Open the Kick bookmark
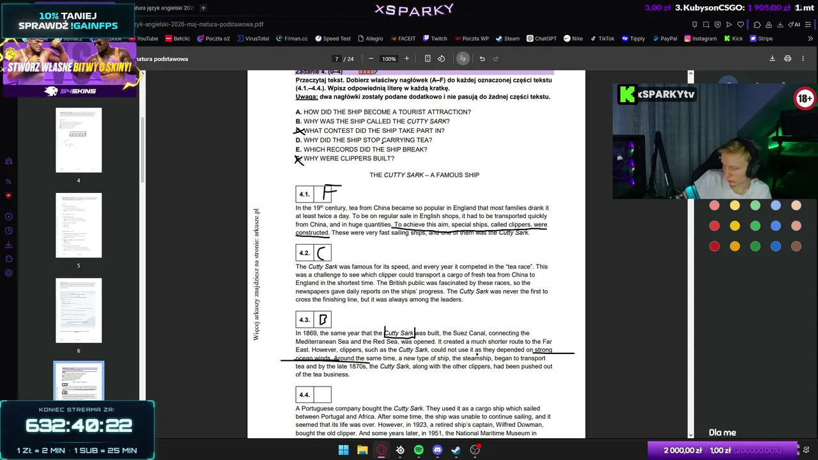The width and height of the screenshot is (818, 460). point(733,38)
